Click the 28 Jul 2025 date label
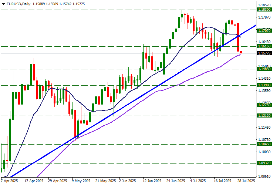The width and height of the screenshot is (273, 185). (246, 181)
